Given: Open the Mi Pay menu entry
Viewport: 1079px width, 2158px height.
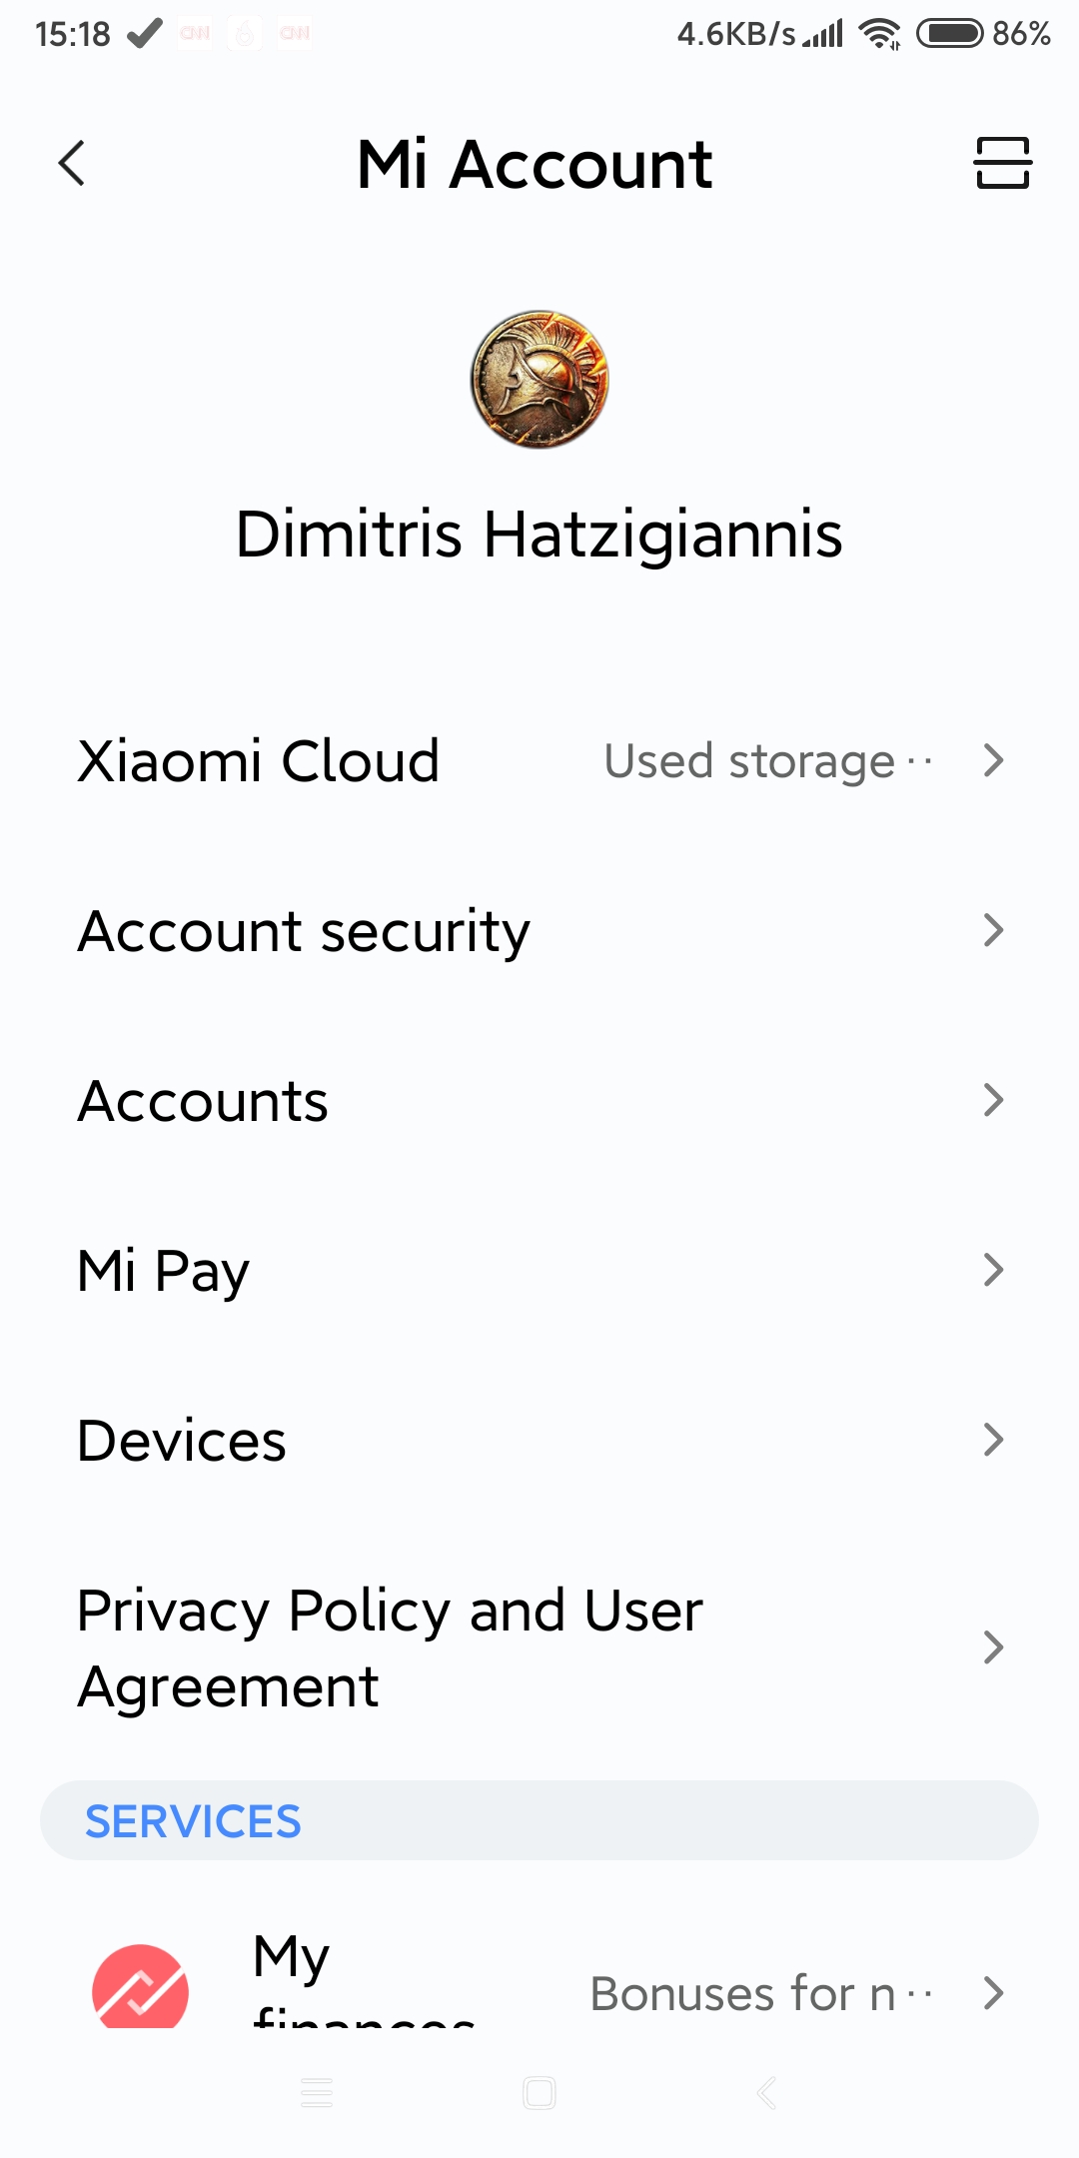Looking at the screenshot, I should click(164, 1271).
